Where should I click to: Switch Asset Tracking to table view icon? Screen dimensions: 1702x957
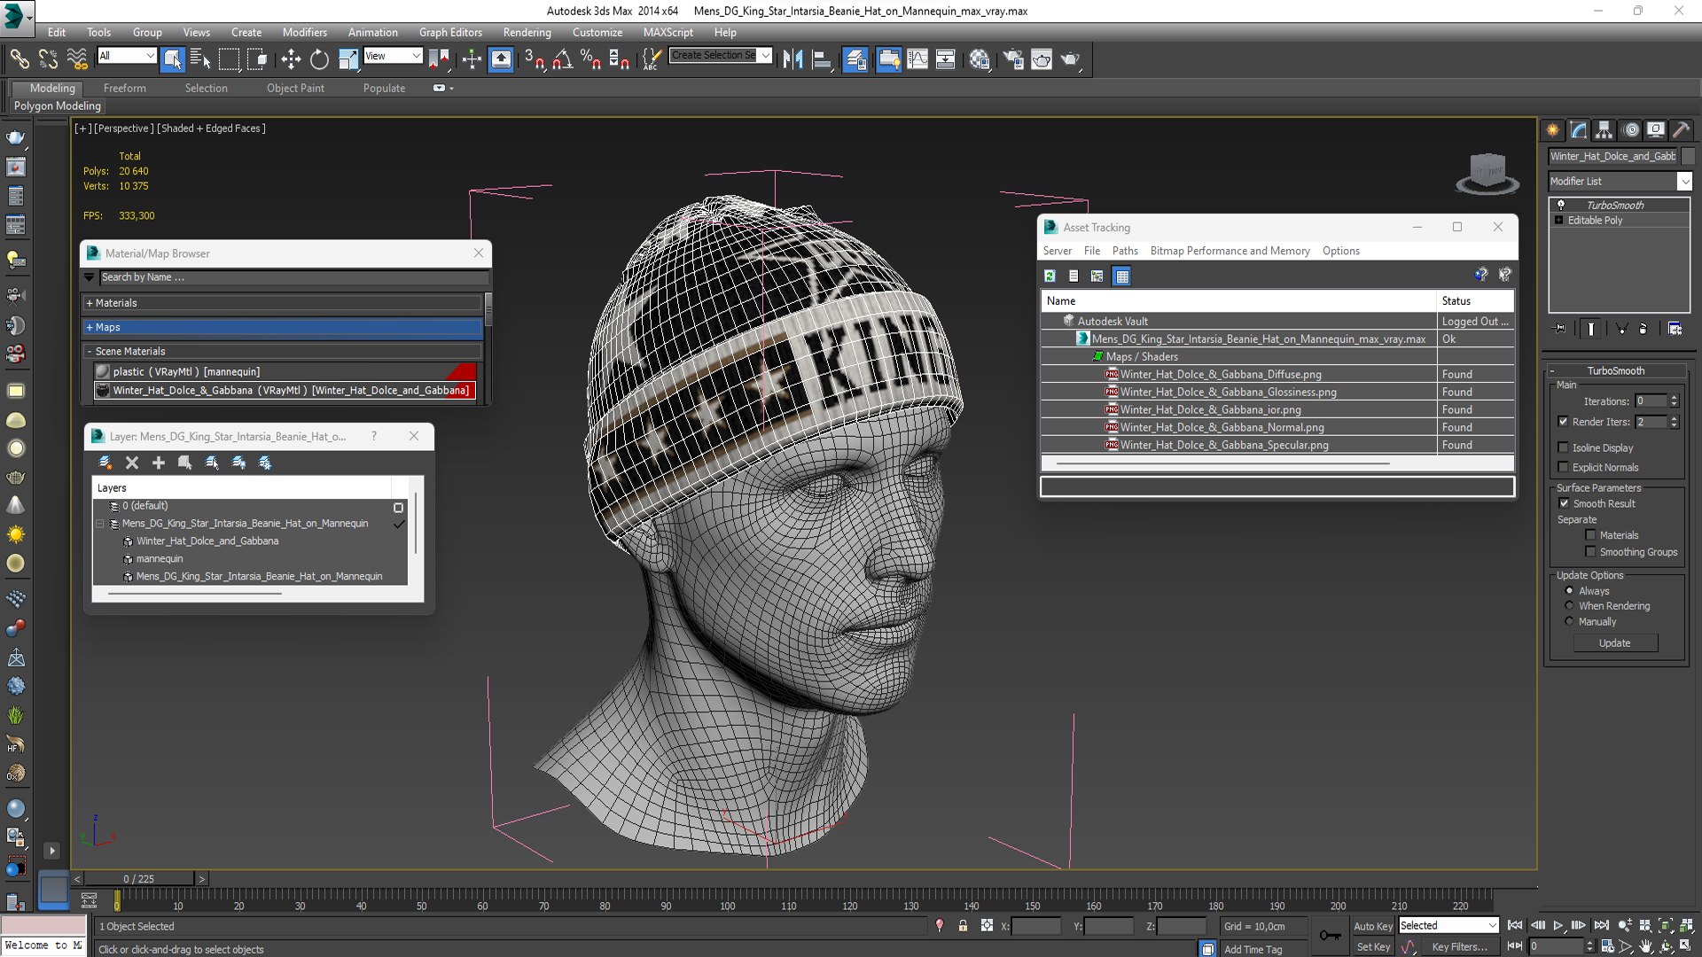1122,276
